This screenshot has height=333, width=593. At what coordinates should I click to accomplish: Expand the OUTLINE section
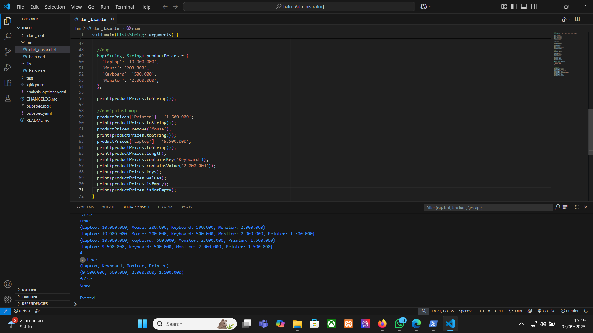(29, 290)
